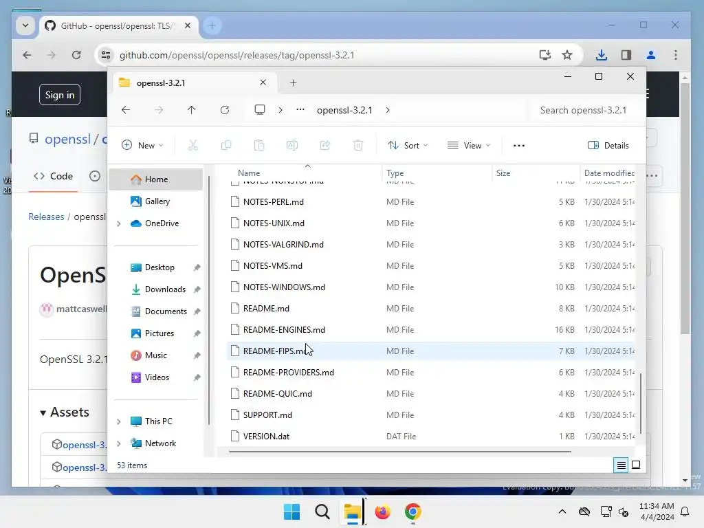Bookmark this page with the star icon
Image resolution: width=704 pixels, height=528 pixels.
point(567,55)
